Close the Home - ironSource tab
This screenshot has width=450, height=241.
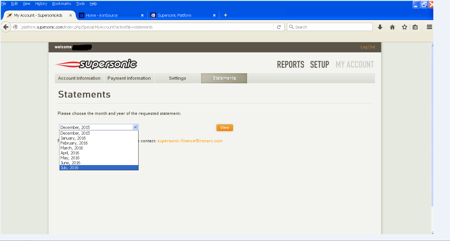click(x=142, y=15)
